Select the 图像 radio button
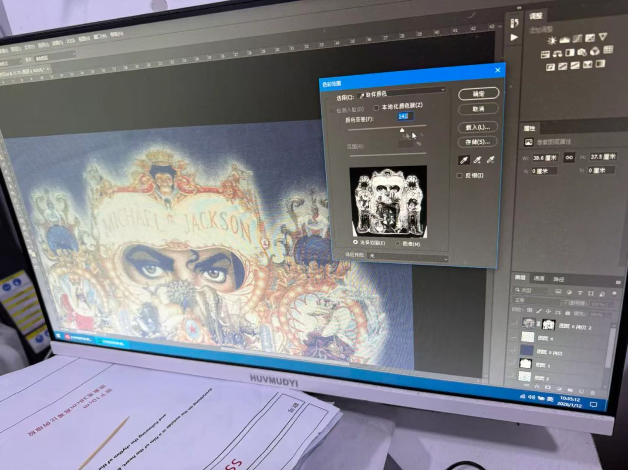The width and height of the screenshot is (628, 470). tap(397, 244)
